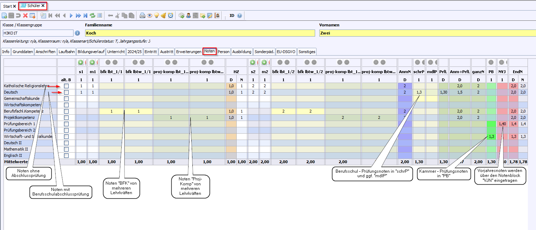
Task: Click green plus above s1 column
Action: 80,63
